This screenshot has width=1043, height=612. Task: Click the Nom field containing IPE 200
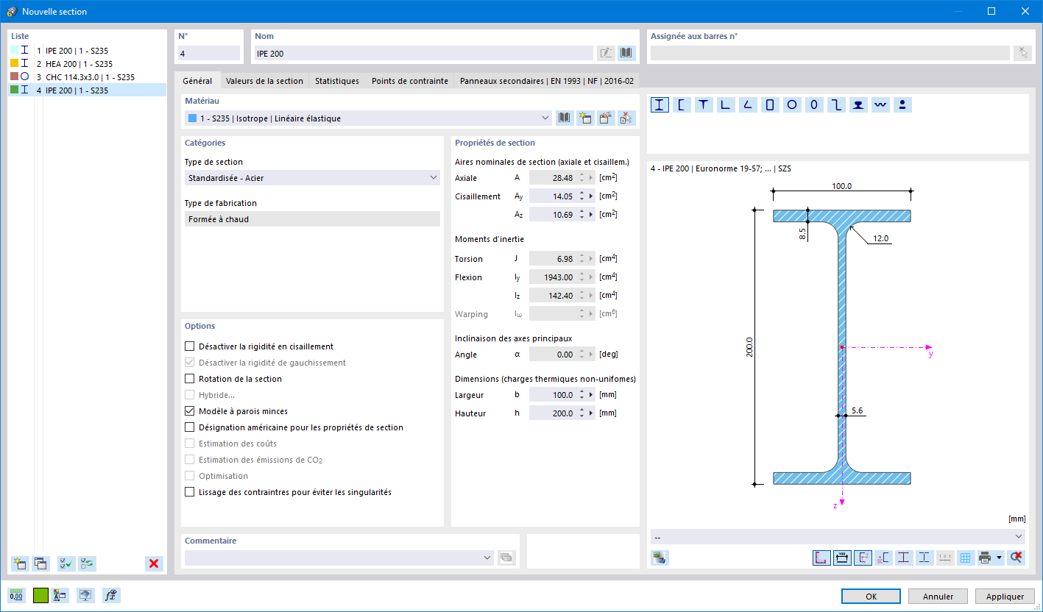tap(423, 53)
